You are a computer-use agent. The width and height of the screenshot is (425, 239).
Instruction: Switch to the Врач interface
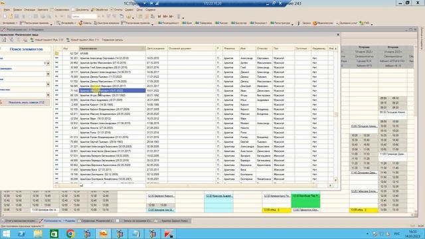pos(187,23)
